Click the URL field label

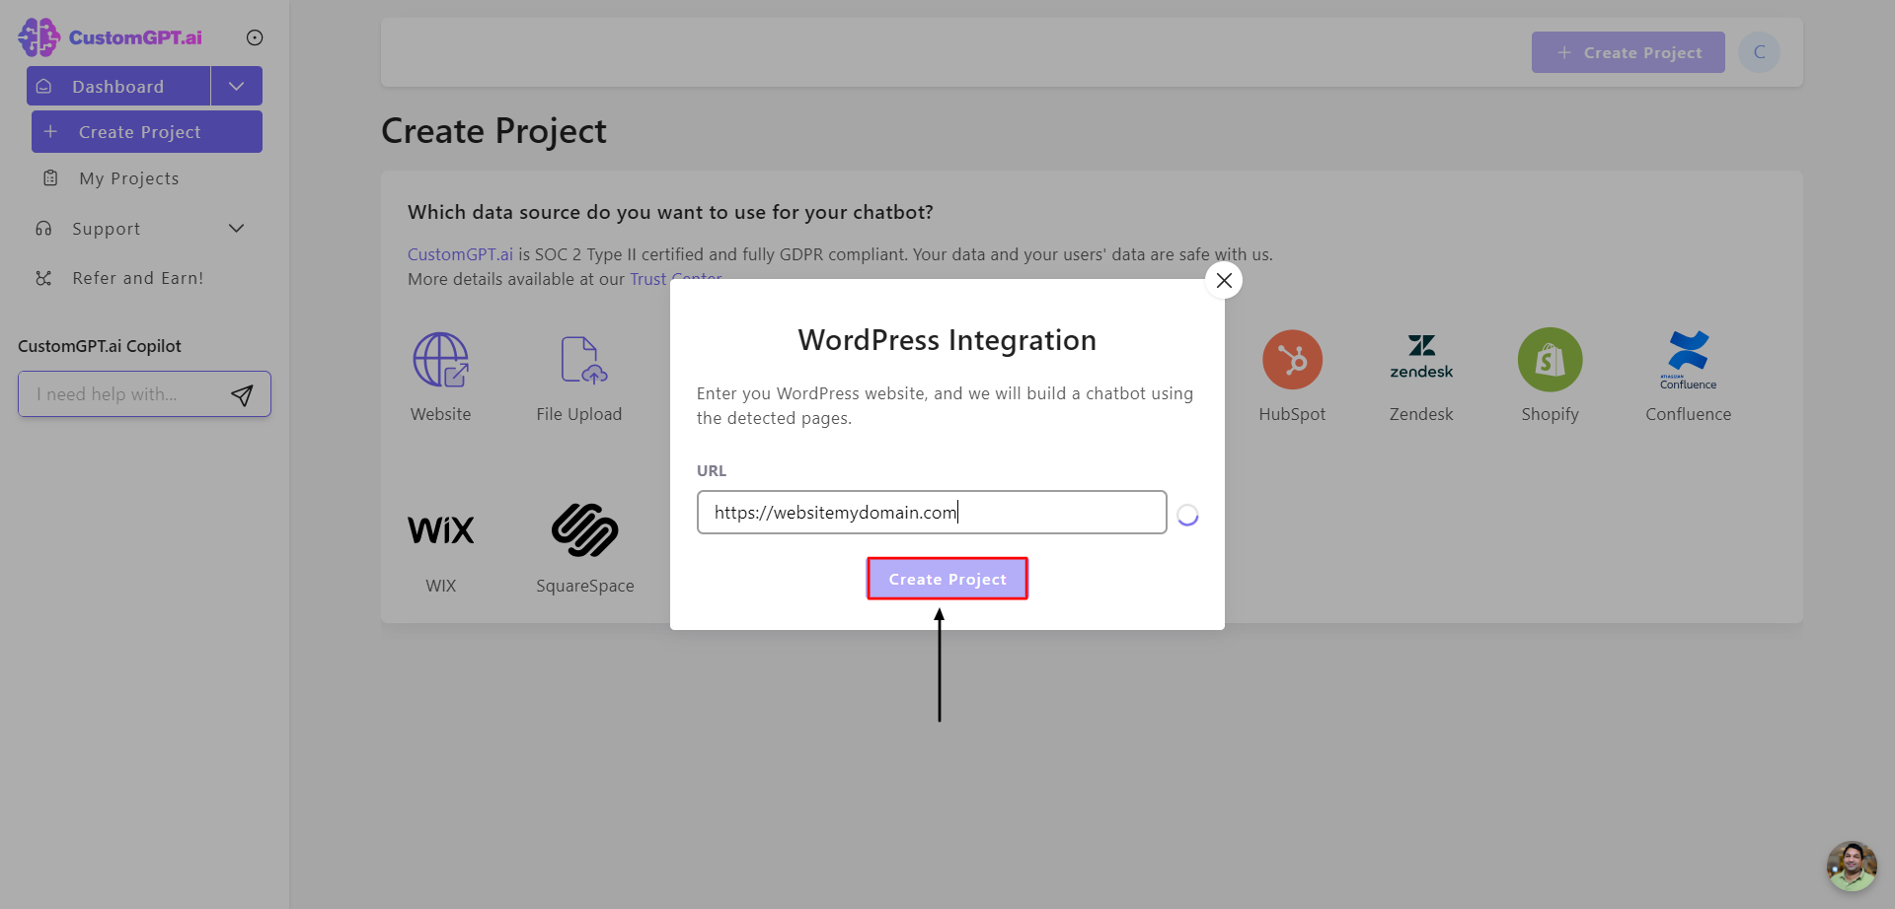click(x=712, y=471)
